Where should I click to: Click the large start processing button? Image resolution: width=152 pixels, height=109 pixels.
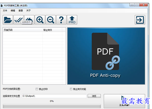coord(125,101)
